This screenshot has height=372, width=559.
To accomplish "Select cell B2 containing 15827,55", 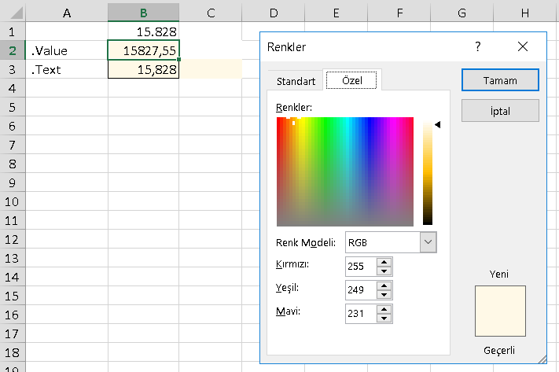I will coord(143,50).
